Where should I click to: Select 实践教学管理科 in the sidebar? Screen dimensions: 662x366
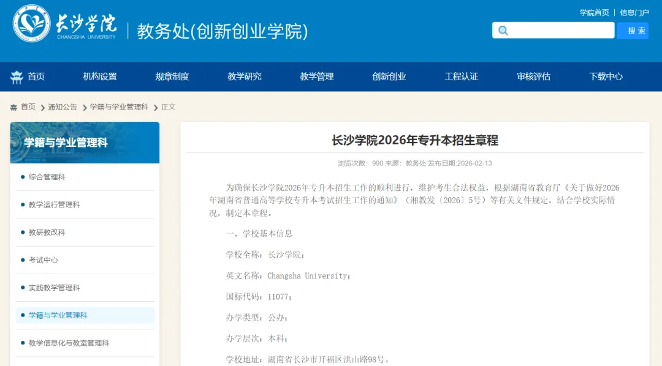click(54, 288)
